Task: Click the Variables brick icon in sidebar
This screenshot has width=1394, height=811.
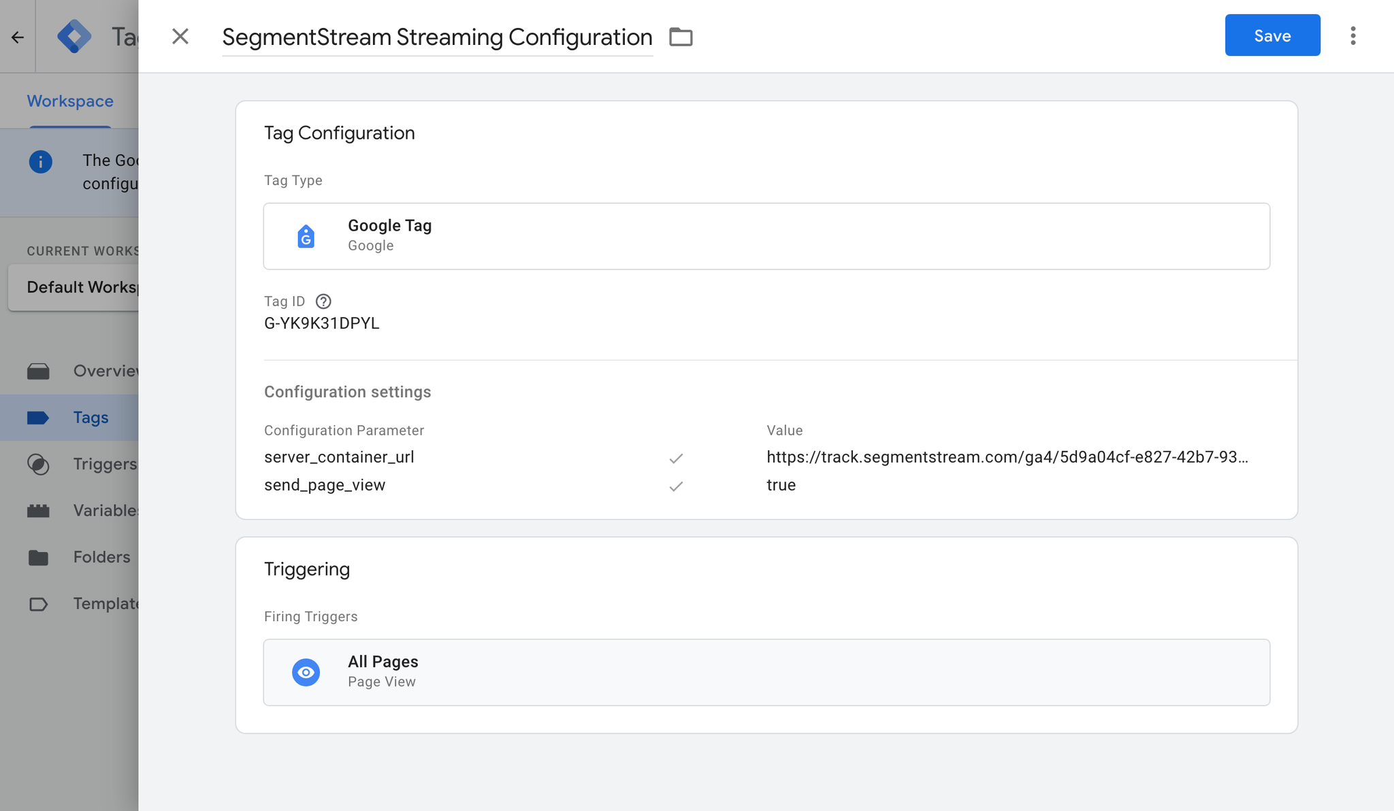Action: [38, 511]
